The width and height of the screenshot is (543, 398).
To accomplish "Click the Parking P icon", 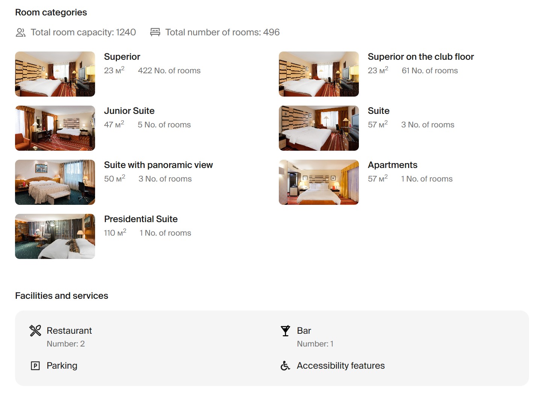I will coord(35,366).
